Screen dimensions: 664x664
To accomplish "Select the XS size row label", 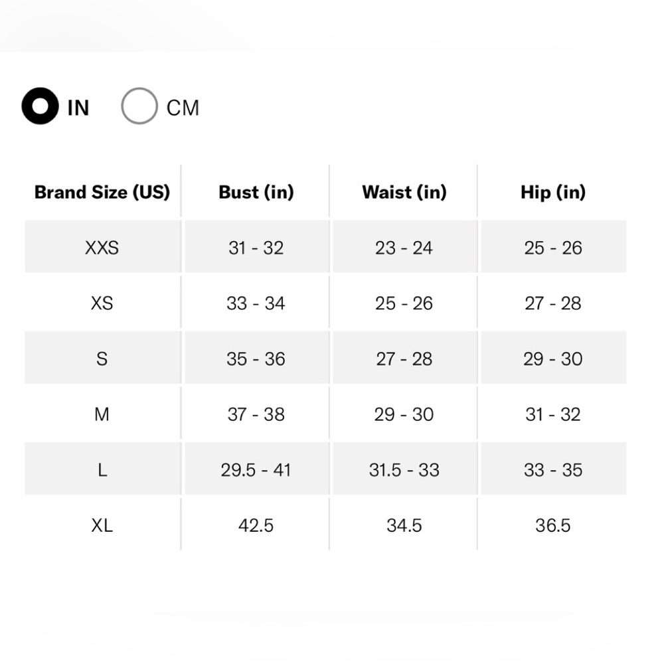I will (x=102, y=303).
